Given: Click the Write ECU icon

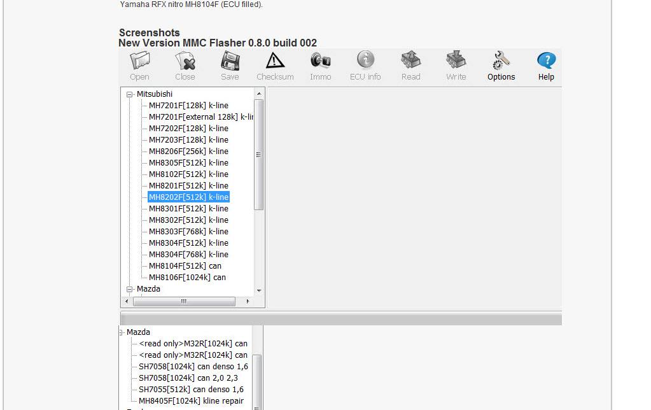Looking at the screenshot, I should 456,66.
